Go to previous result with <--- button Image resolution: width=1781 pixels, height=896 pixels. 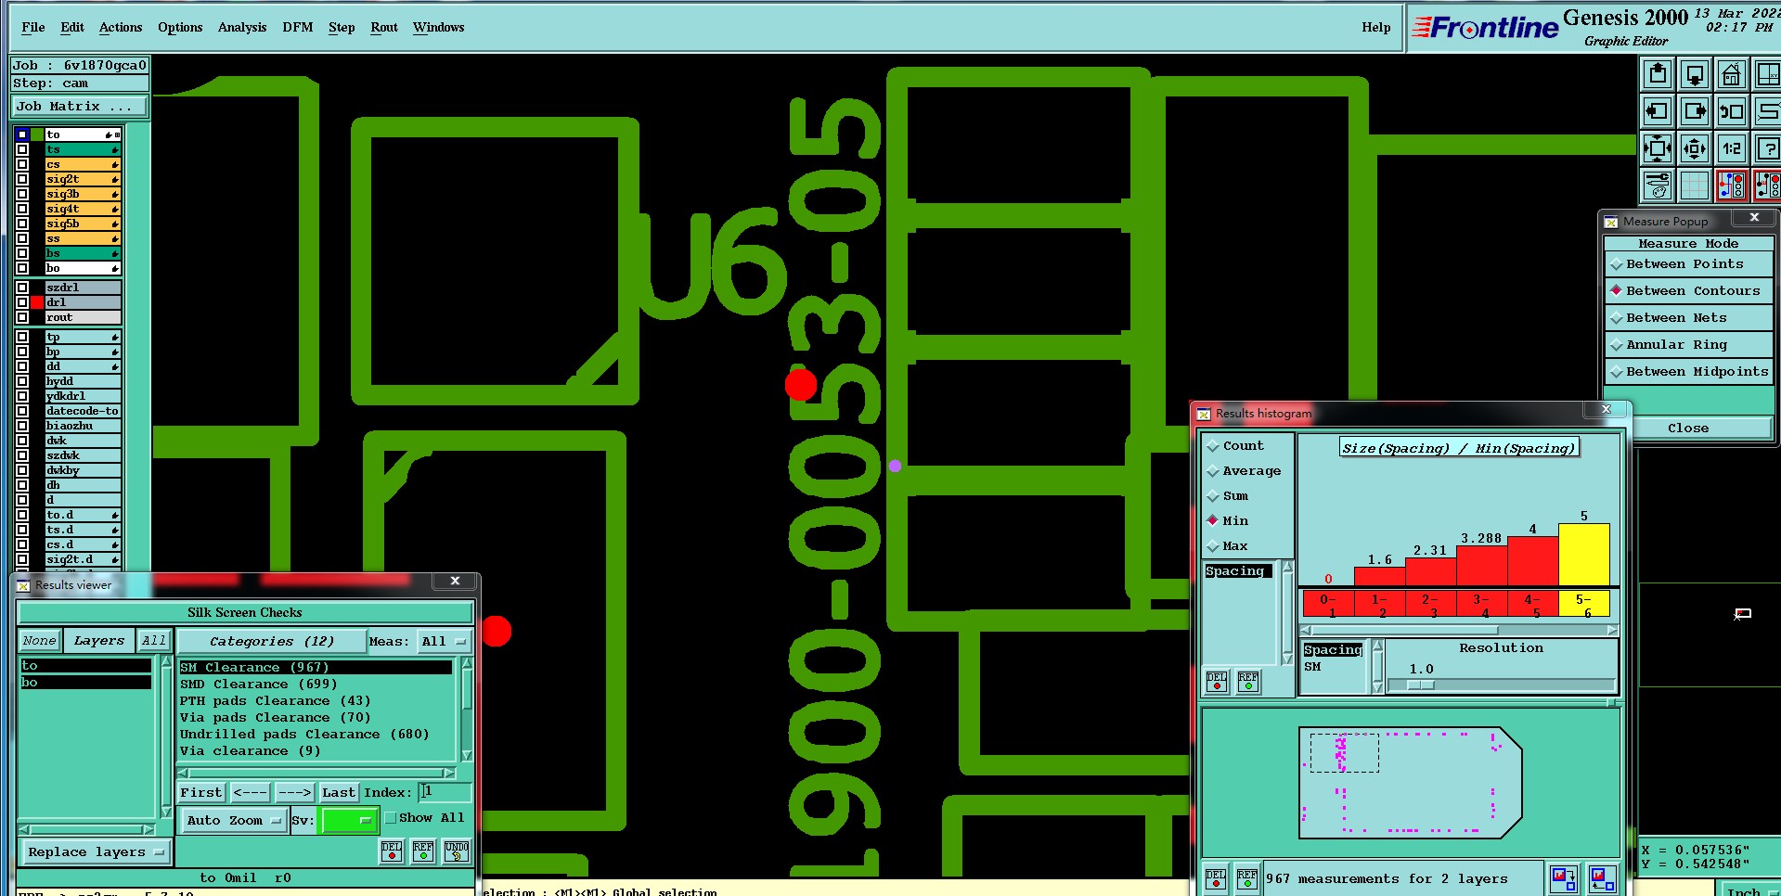click(250, 792)
